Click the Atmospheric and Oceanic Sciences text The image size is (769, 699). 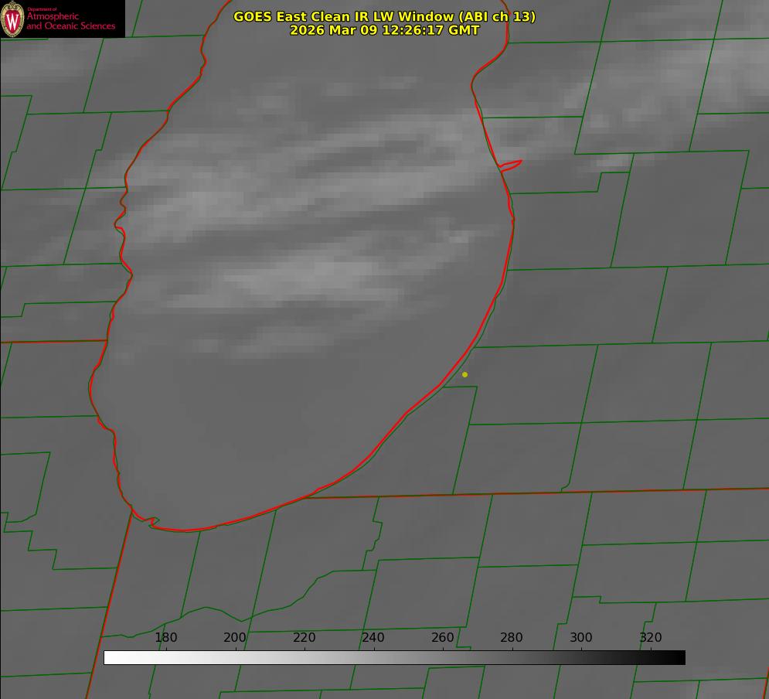point(70,21)
